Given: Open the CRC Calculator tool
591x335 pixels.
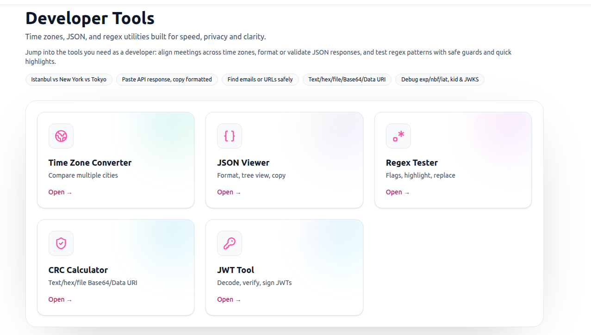Looking at the screenshot, I should (x=60, y=299).
